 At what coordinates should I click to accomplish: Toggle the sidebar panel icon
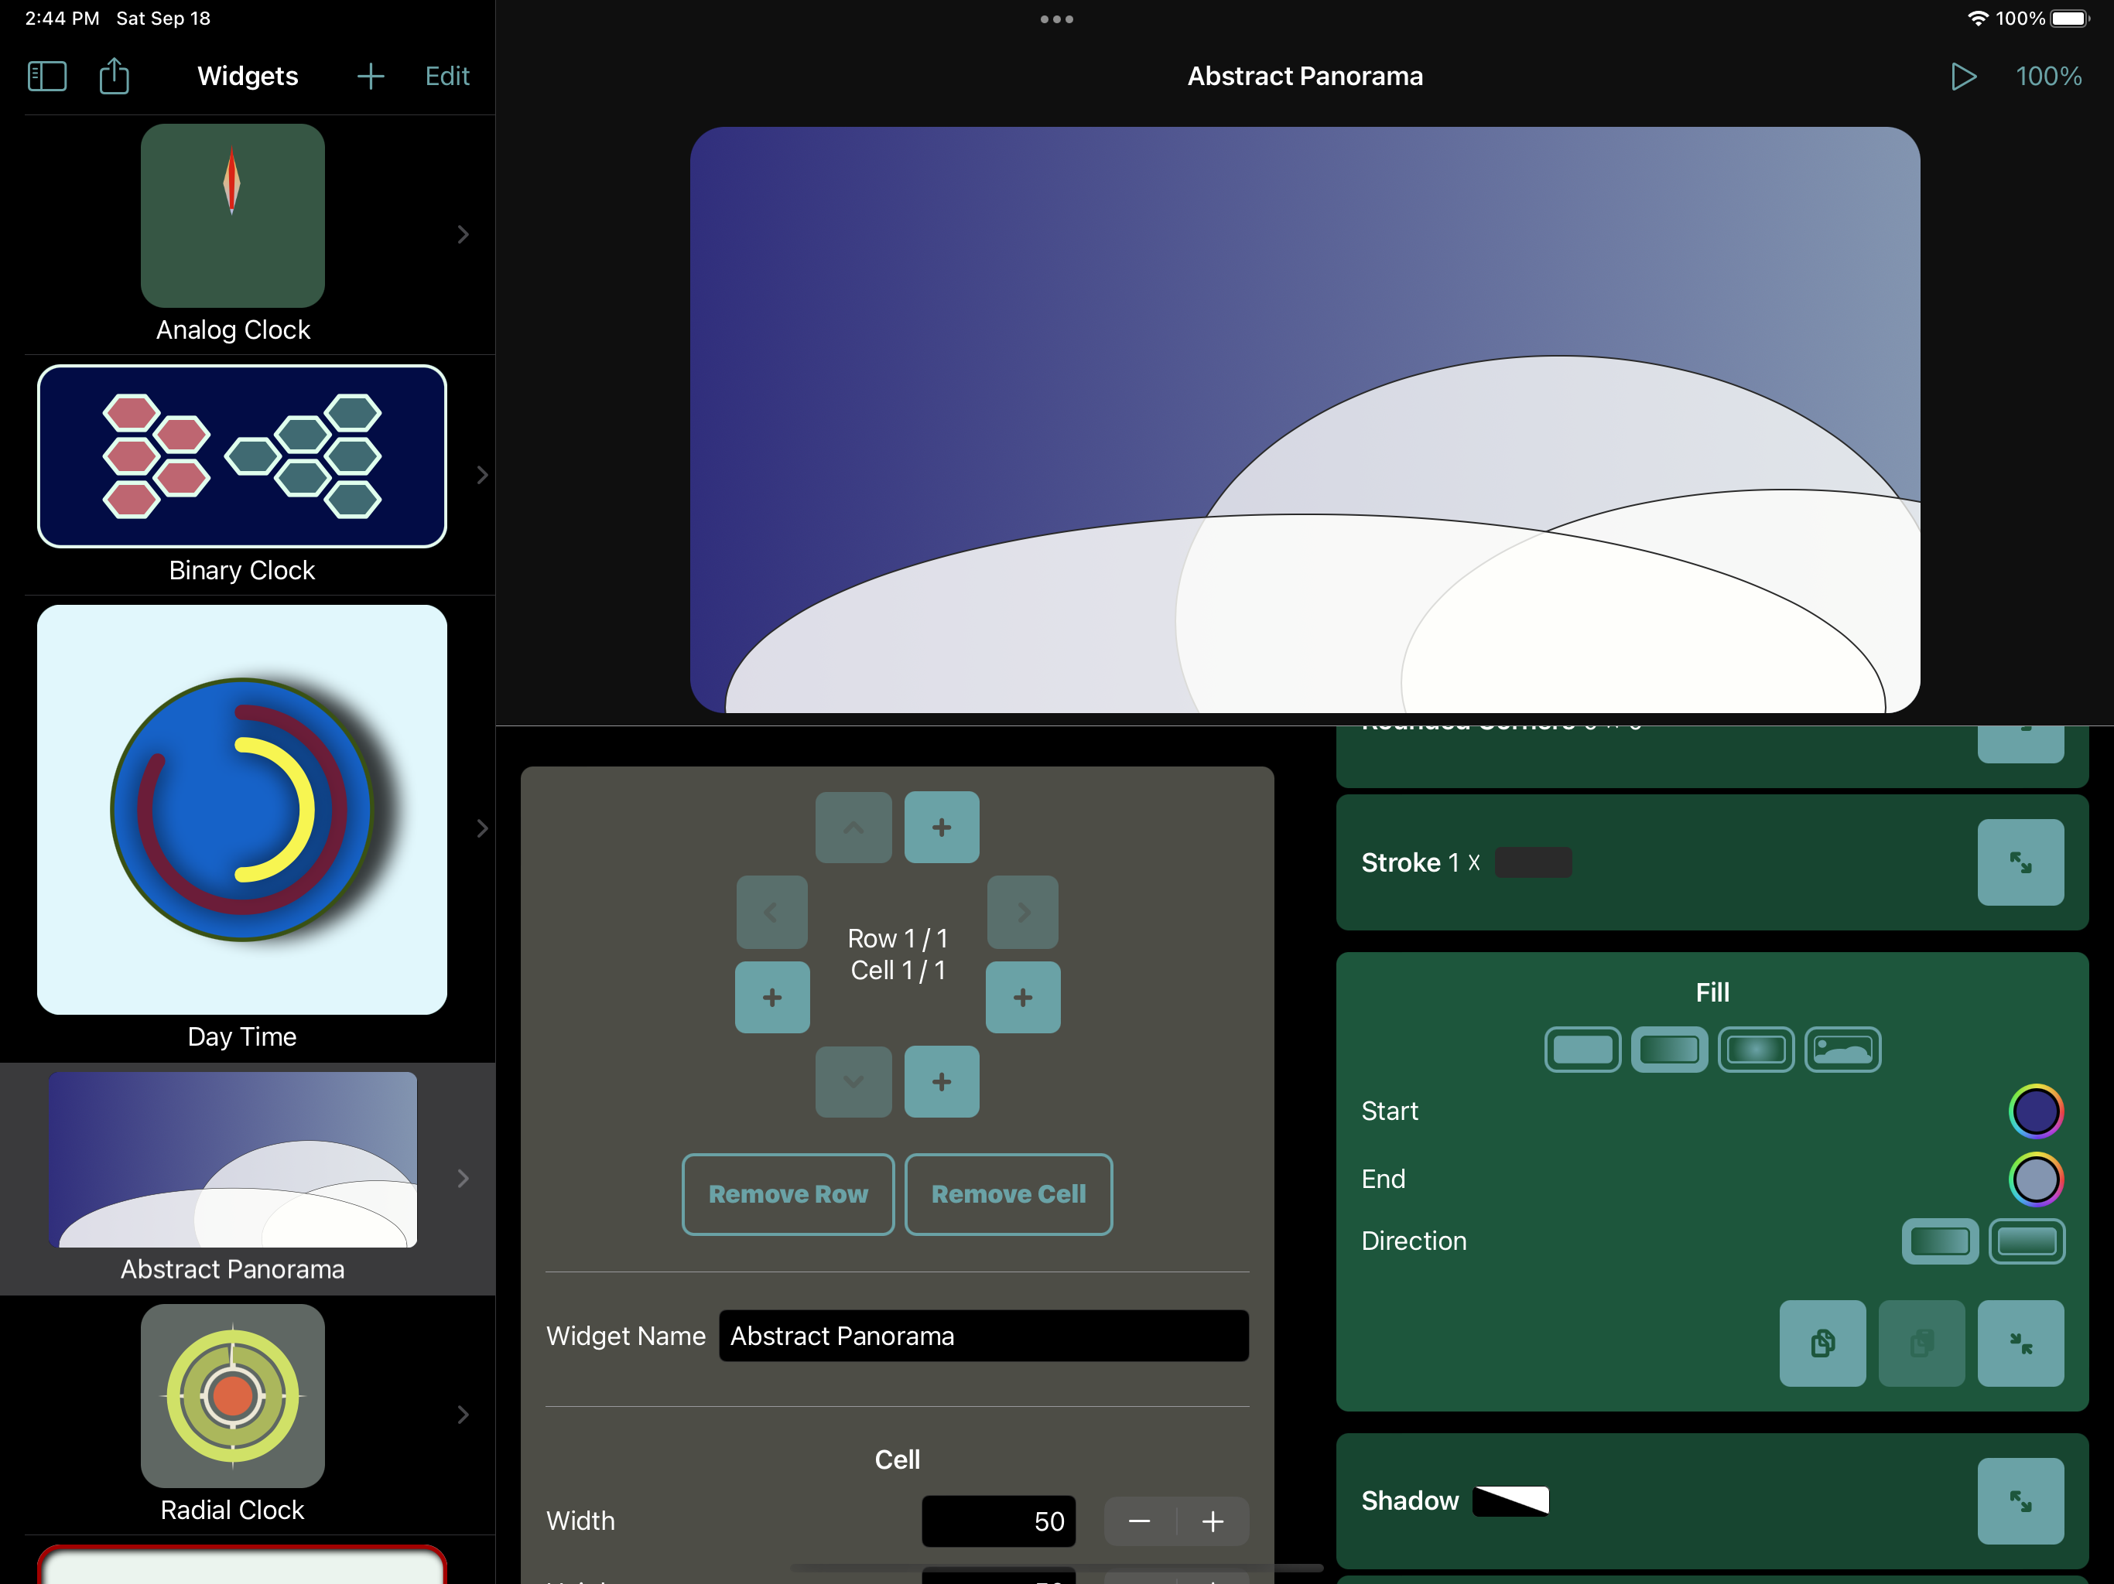46,77
